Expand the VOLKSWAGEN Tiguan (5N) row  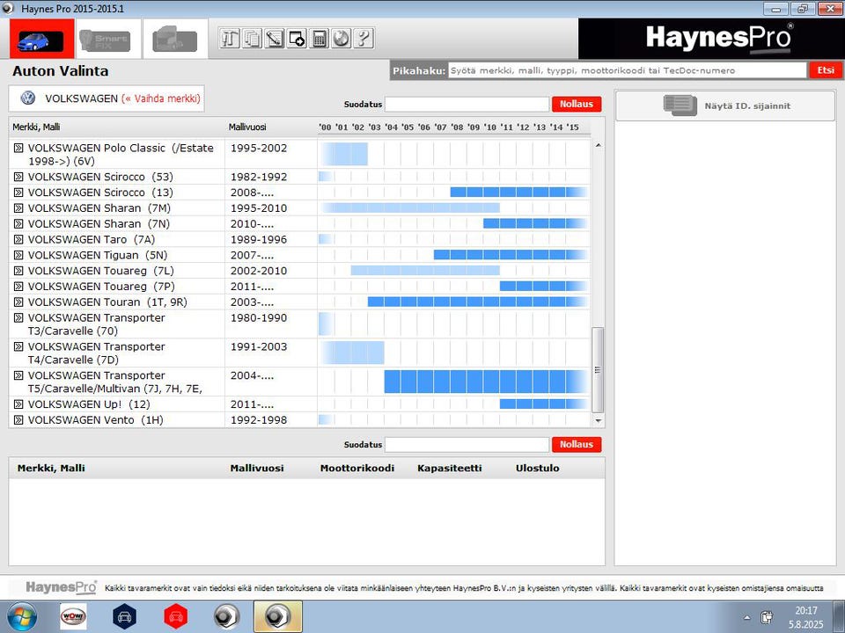click(18, 255)
